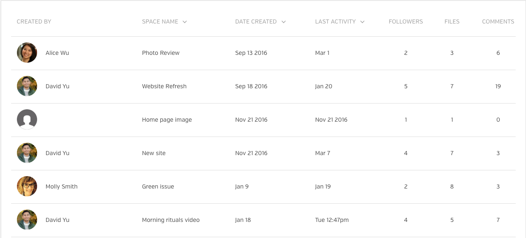This screenshot has width=526, height=238.
Task: Open the Home page image space
Action: click(167, 120)
